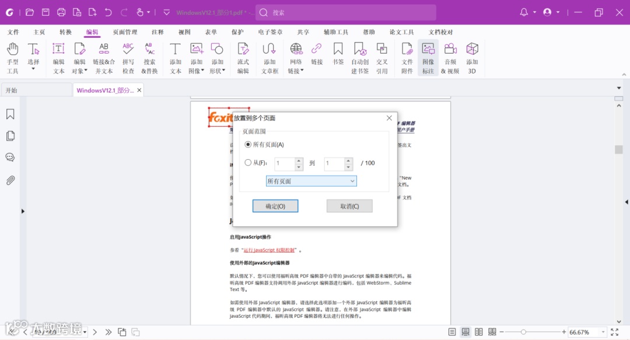This screenshot has height=340, width=630.
Task: Open the notifications bell
Action: tap(524, 12)
